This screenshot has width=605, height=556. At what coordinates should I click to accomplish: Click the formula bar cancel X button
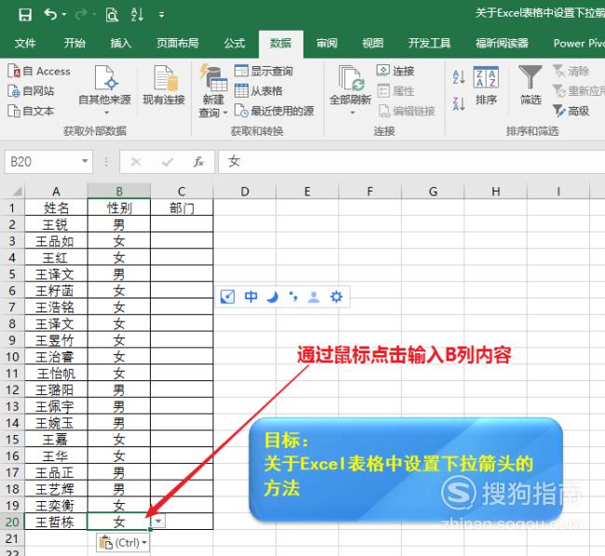click(136, 162)
